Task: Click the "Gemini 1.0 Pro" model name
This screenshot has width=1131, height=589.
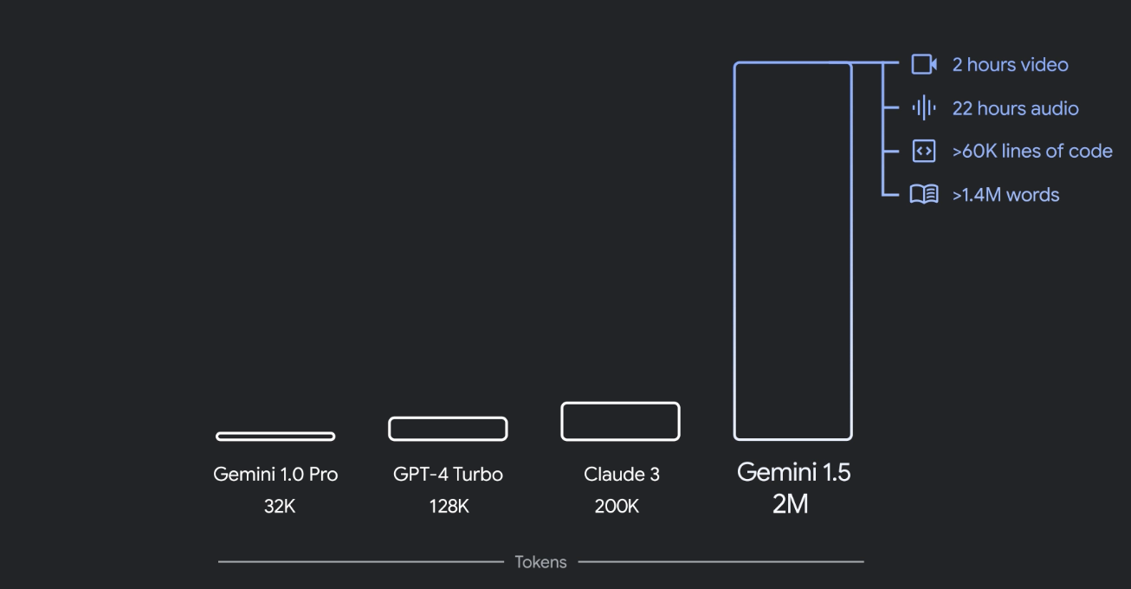Action: pyautogui.click(x=275, y=475)
